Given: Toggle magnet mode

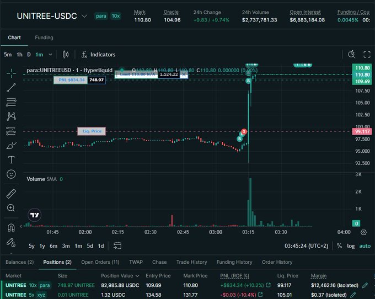Looking at the screenshot, I should tap(11, 227).
